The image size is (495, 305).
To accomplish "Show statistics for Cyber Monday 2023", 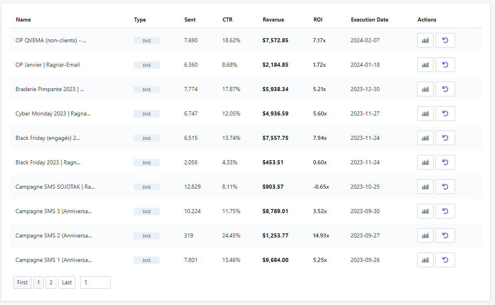I will tap(425, 113).
